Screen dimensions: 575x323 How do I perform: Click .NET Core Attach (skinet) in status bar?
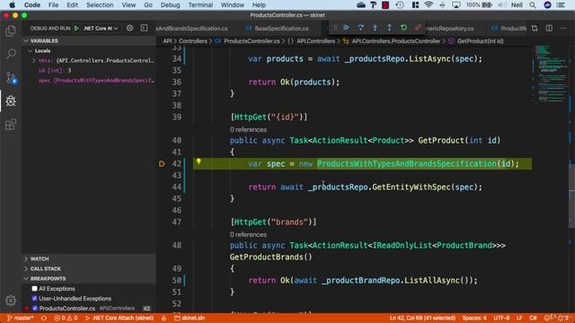[119, 318]
